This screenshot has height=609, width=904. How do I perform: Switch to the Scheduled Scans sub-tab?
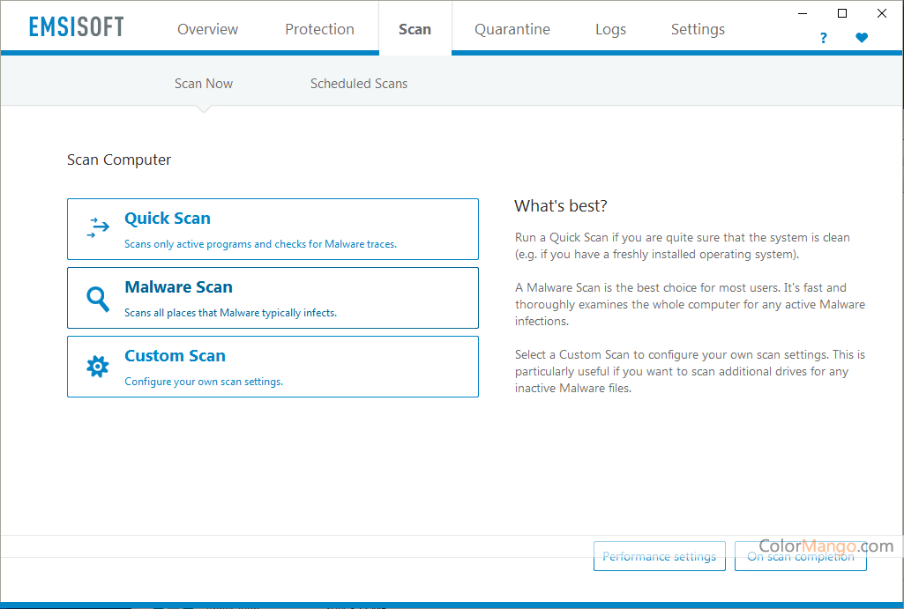pyautogui.click(x=359, y=84)
